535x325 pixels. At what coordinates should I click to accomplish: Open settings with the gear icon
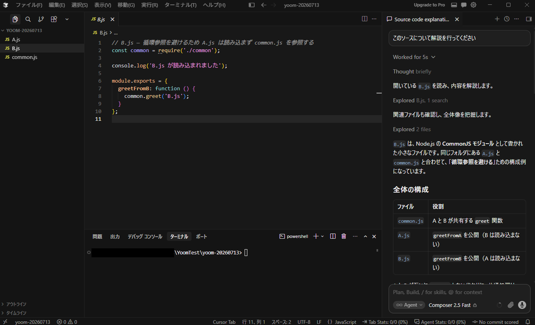pos(473,5)
